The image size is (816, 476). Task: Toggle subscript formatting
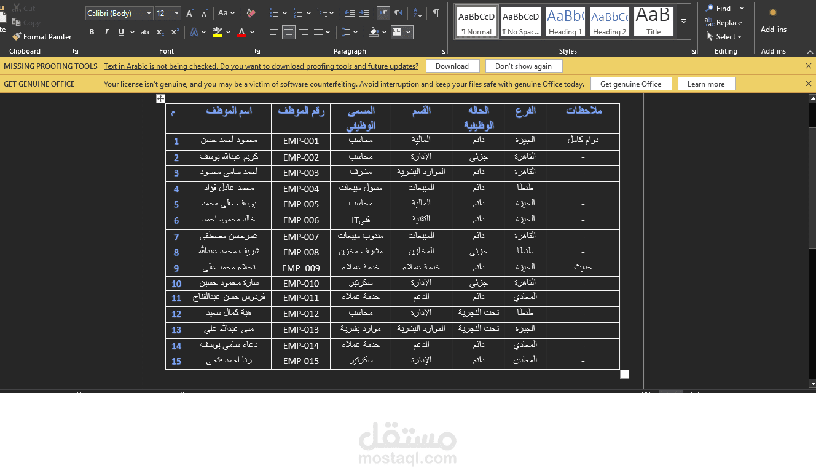160,32
